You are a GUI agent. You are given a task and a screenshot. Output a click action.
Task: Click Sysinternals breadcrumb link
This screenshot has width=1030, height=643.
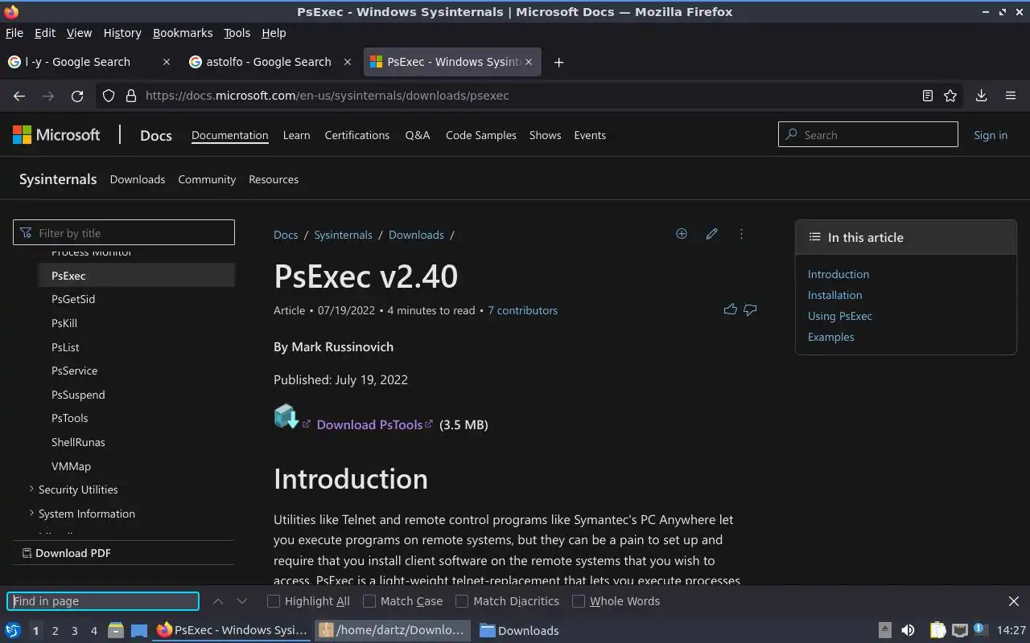343,235
